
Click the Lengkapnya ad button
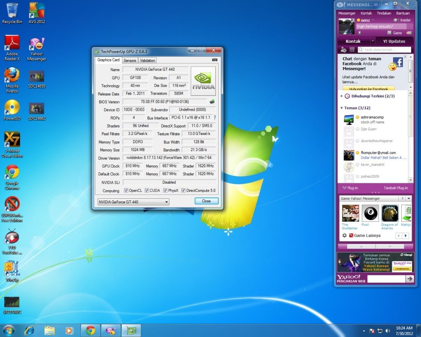402,268
